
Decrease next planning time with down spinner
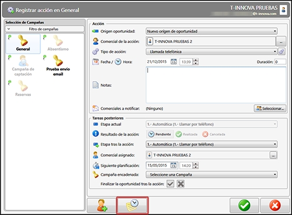[x=196, y=167]
